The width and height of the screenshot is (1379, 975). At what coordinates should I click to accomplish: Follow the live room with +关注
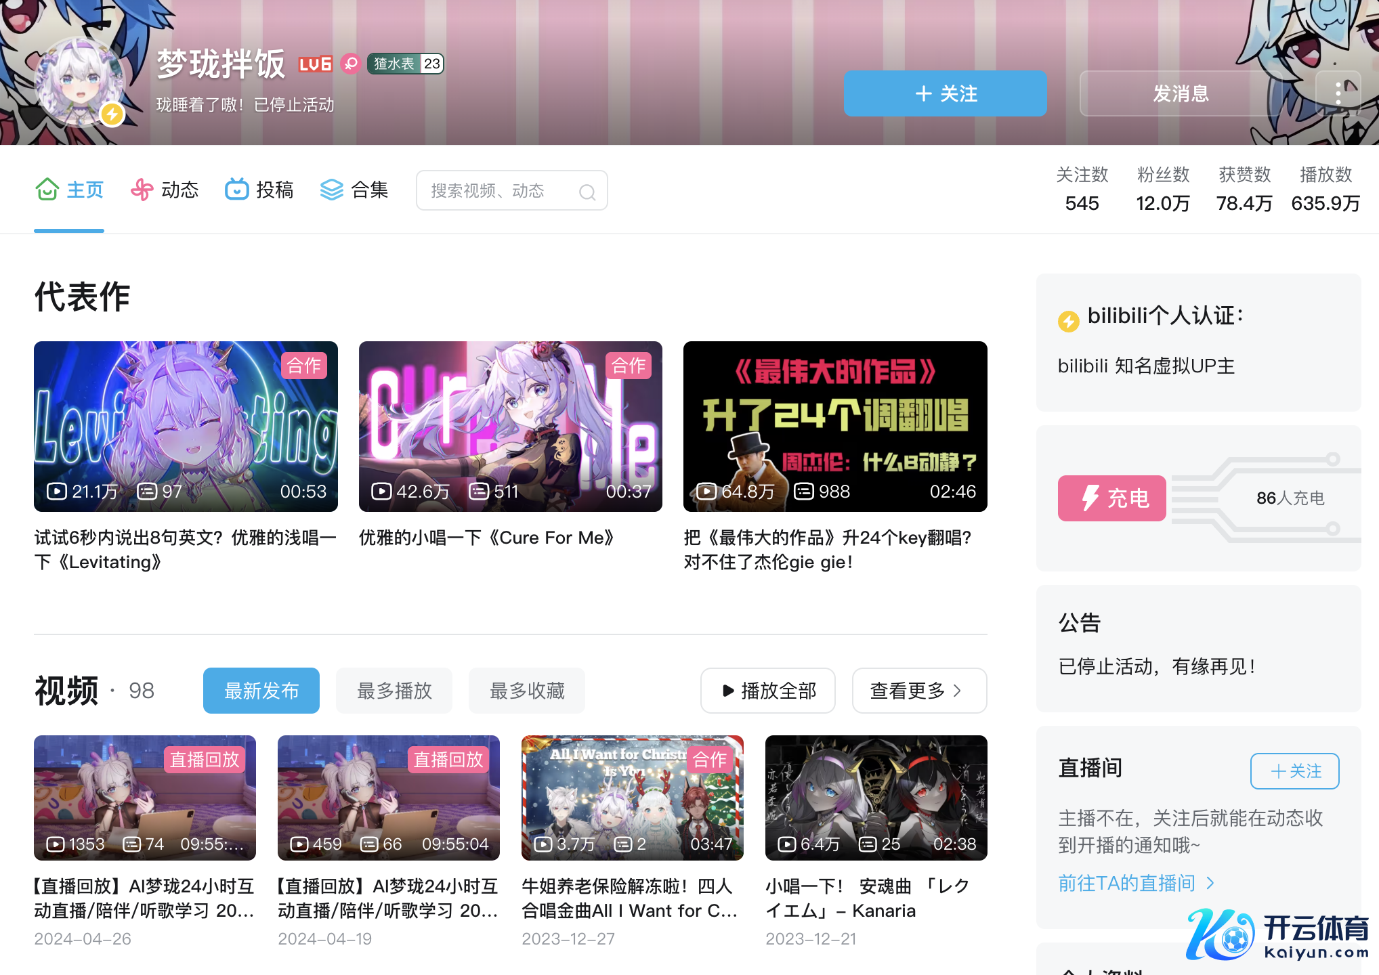(1294, 771)
